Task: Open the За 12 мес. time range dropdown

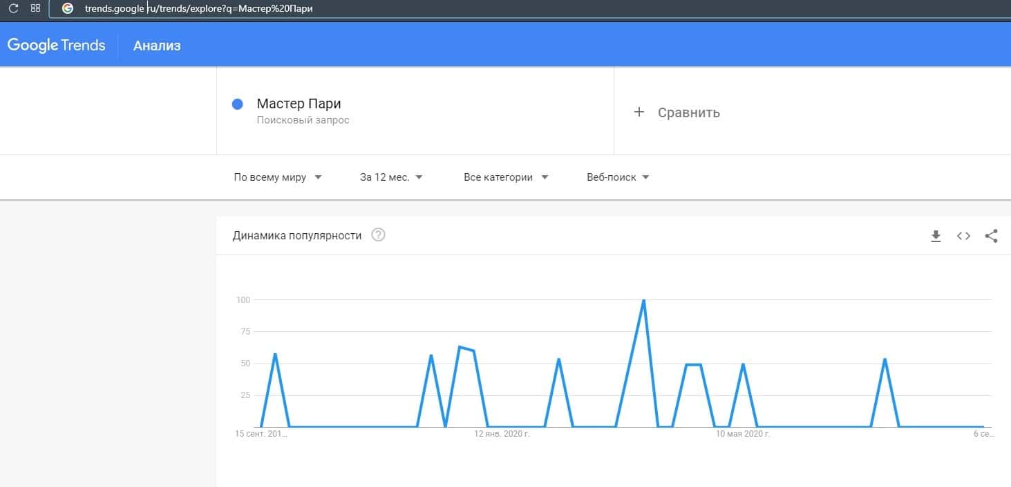Action: click(x=391, y=177)
